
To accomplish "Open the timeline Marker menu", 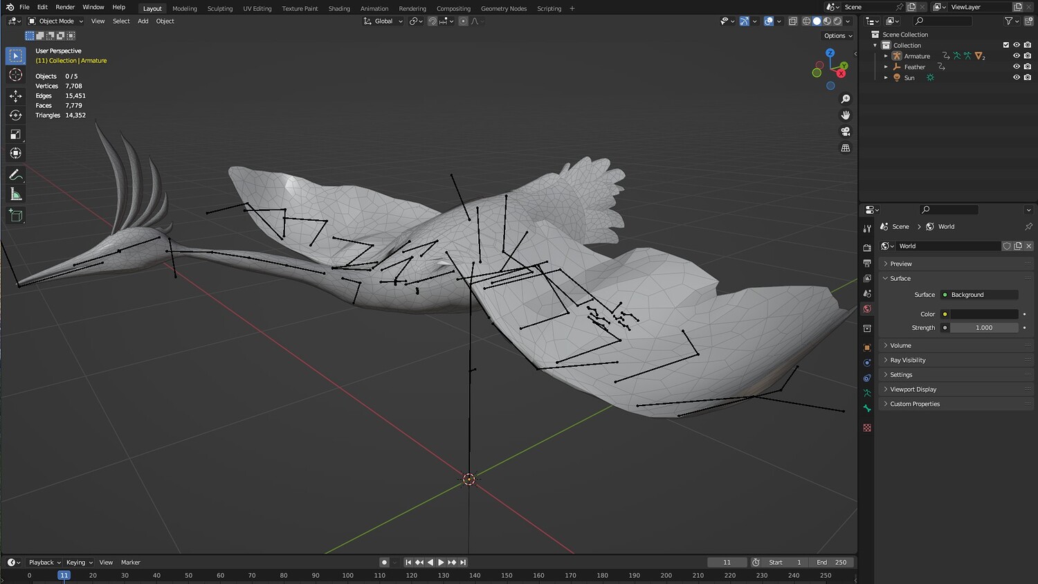I will [131, 563].
